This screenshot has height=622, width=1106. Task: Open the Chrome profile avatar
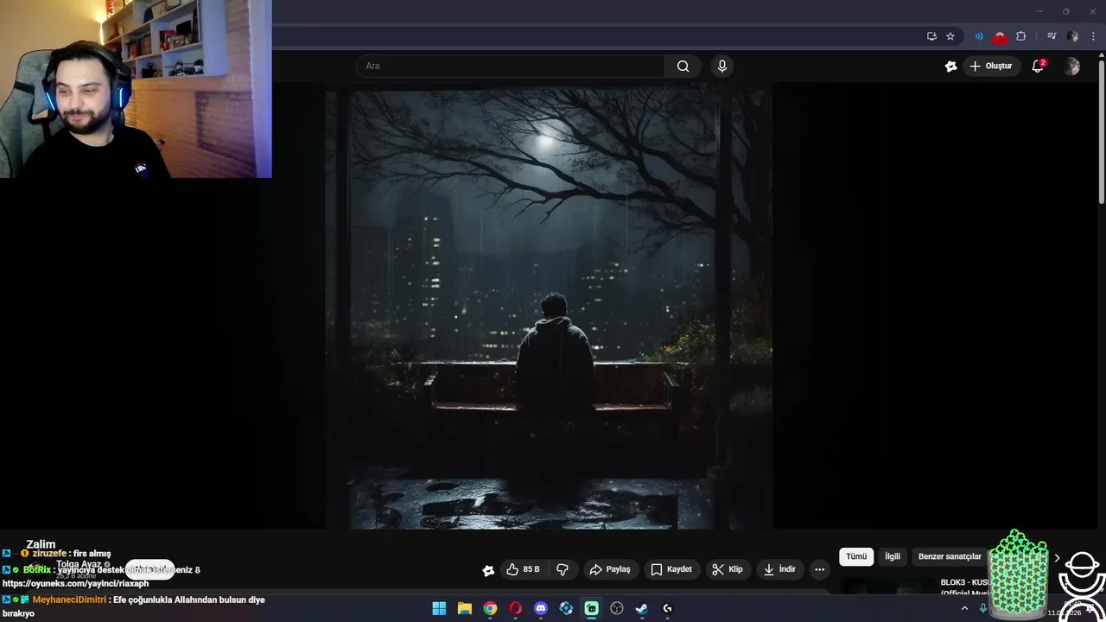[x=1072, y=36]
